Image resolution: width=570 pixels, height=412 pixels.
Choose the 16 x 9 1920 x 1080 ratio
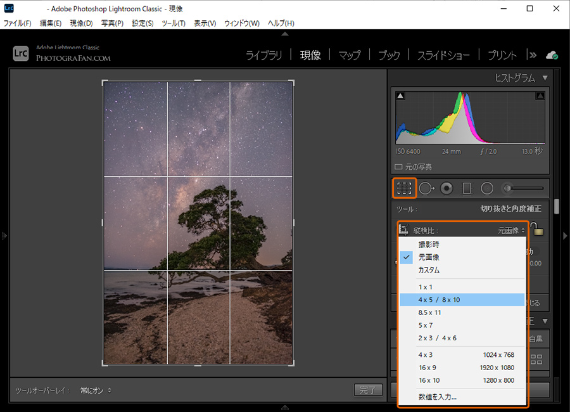pyautogui.click(x=462, y=367)
